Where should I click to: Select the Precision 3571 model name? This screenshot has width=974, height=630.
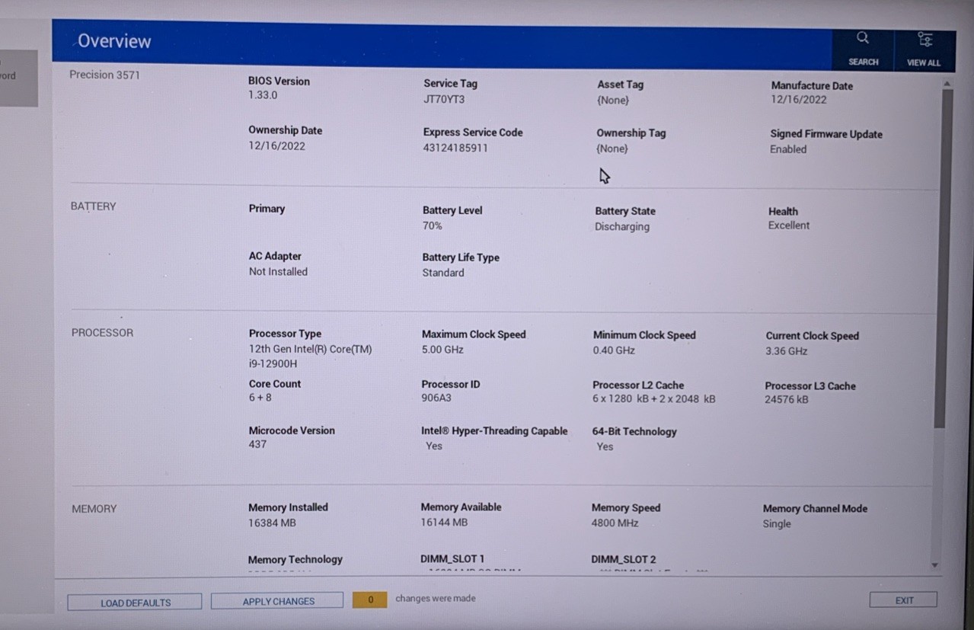tap(104, 75)
